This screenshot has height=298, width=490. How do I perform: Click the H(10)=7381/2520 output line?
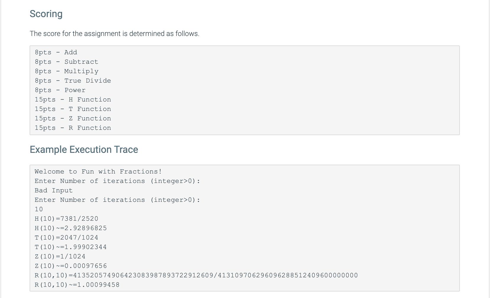(66, 219)
